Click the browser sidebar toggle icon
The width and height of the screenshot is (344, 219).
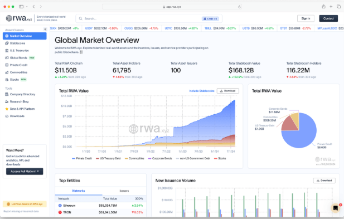click(21, 7)
